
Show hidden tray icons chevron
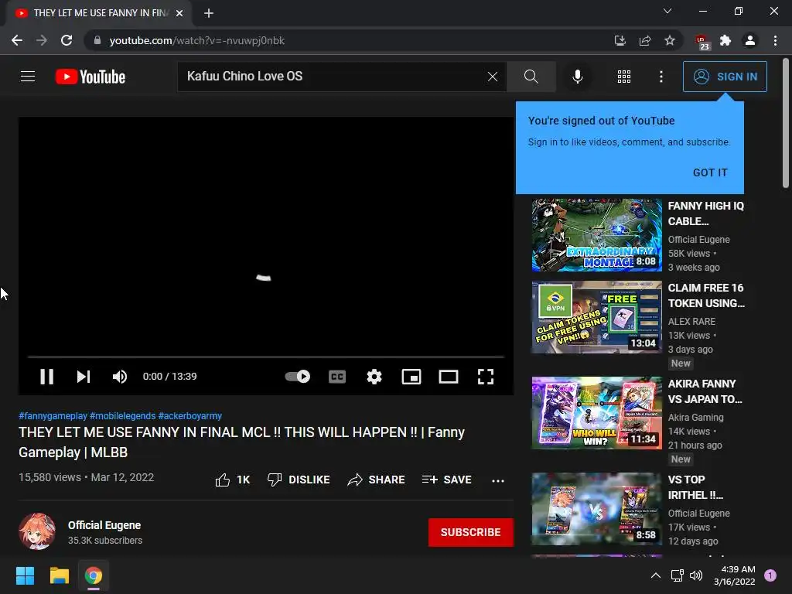tap(656, 575)
